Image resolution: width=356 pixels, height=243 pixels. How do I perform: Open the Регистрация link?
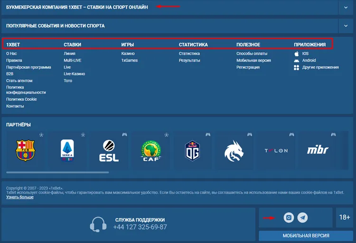click(x=248, y=67)
